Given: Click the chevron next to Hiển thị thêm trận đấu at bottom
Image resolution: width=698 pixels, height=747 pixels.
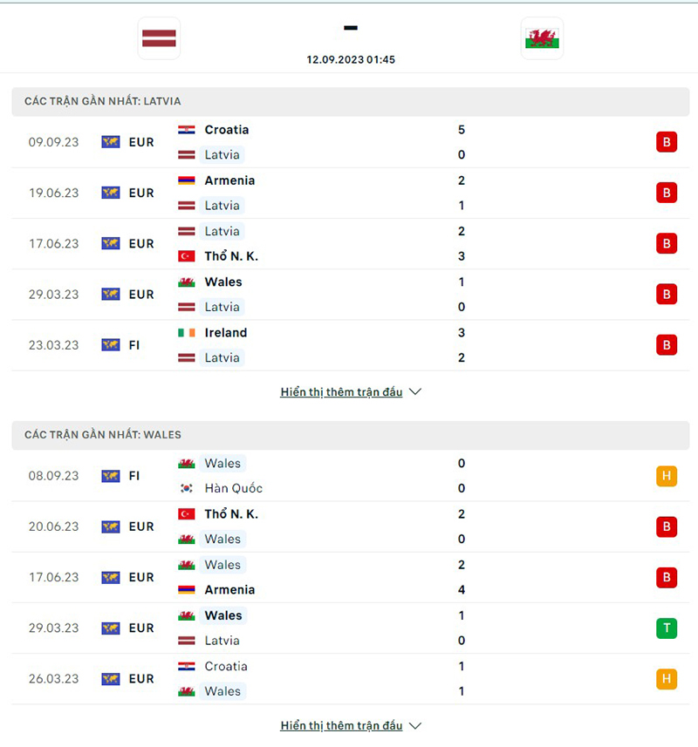Looking at the screenshot, I should pos(415,725).
